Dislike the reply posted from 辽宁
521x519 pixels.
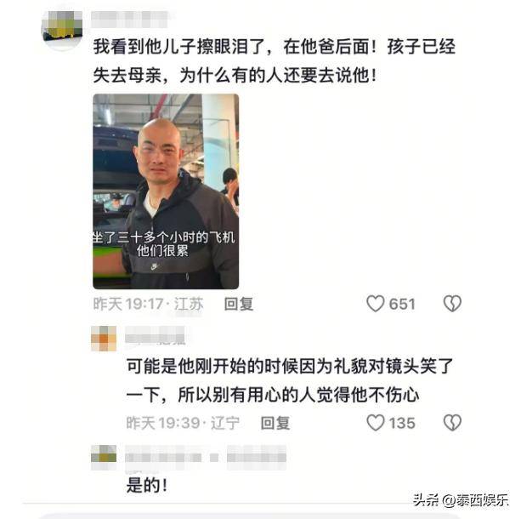[x=452, y=423]
